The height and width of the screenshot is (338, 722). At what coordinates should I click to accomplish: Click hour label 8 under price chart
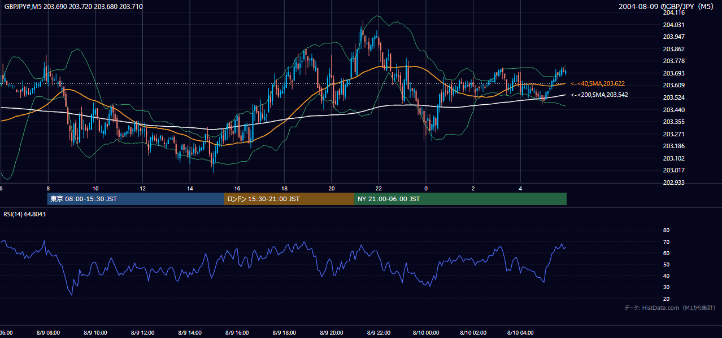(48, 188)
